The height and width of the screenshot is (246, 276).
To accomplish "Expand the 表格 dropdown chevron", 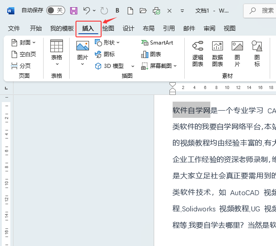I will [57, 64].
